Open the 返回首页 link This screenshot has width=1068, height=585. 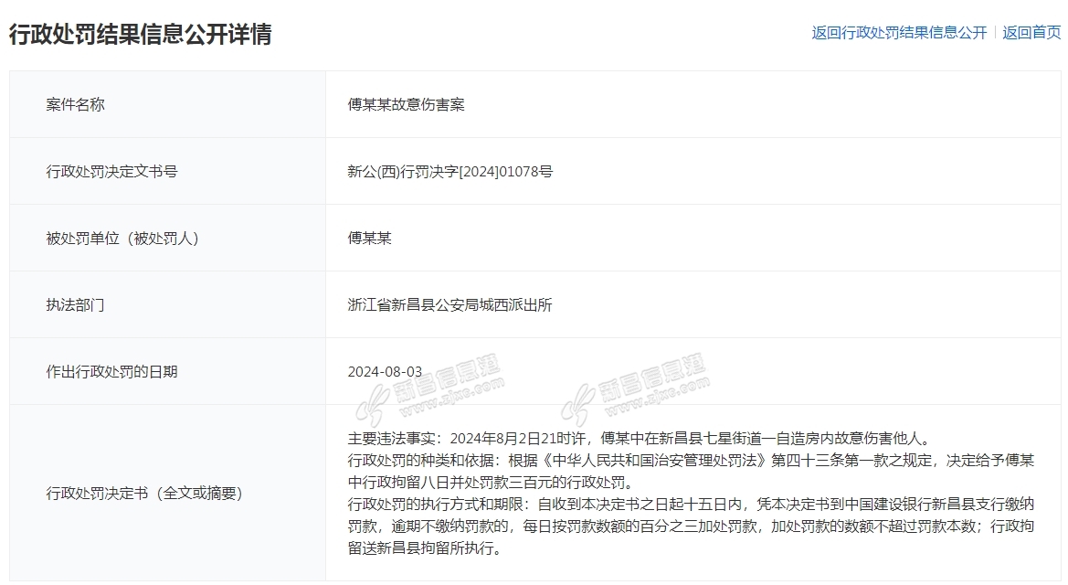1031,32
